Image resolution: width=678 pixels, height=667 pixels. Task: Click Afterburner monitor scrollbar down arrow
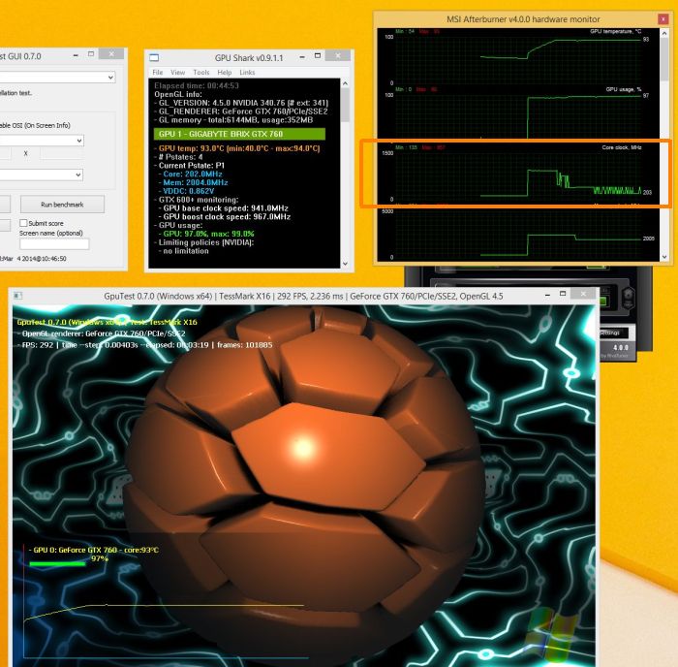pyautogui.click(x=664, y=257)
